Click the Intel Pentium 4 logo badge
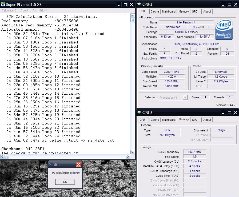Screen dimensions: 239x197 click(224, 29)
